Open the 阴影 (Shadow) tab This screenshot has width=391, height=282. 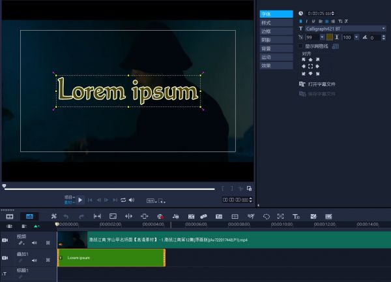click(x=266, y=40)
